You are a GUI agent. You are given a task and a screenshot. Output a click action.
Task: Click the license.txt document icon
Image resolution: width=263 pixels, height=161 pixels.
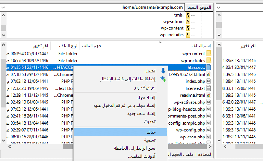click(209, 88)
